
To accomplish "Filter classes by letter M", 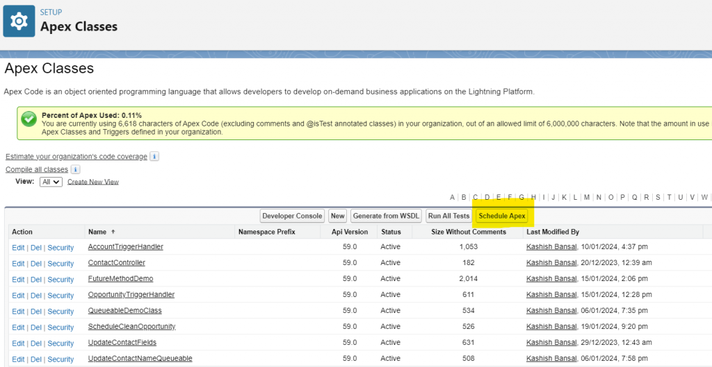I will point(587,197).
